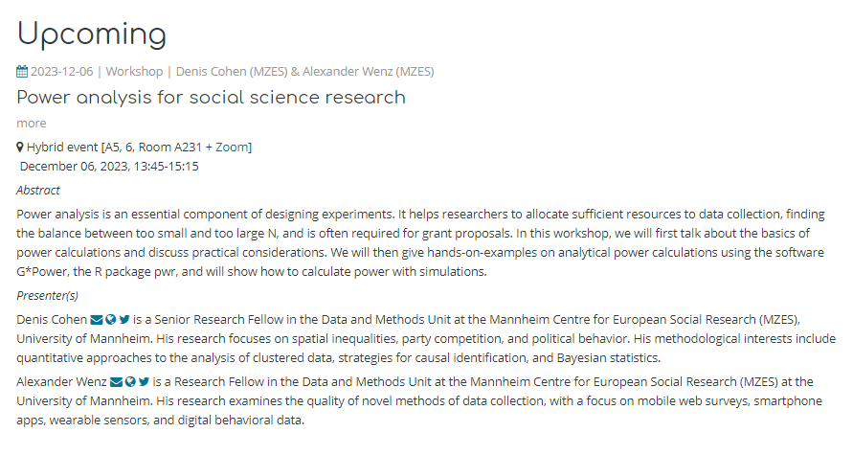Click the name "Denis Cohen" starting his bio
This screenshot has width=853, height=455.
click(52, 319)
